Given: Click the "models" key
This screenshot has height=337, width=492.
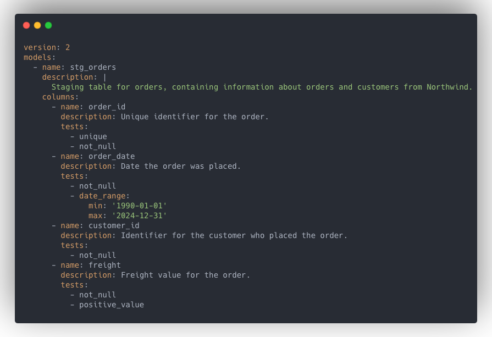Looking at the screenshot, I should pos(37,57).
